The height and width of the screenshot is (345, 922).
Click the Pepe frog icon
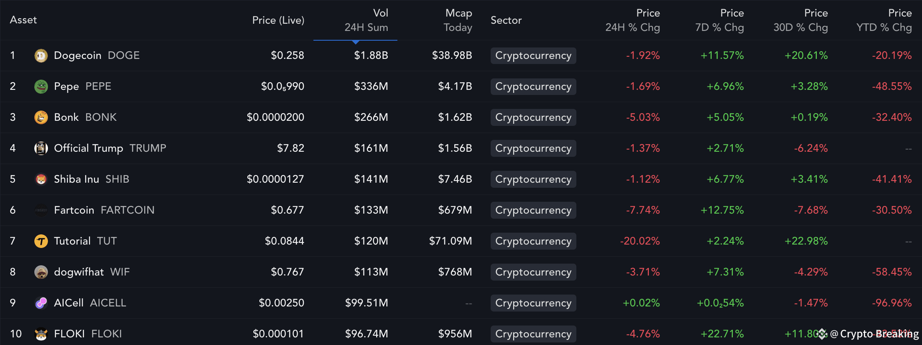coord(41,86)
